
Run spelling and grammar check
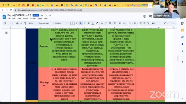tap(21, 23)
